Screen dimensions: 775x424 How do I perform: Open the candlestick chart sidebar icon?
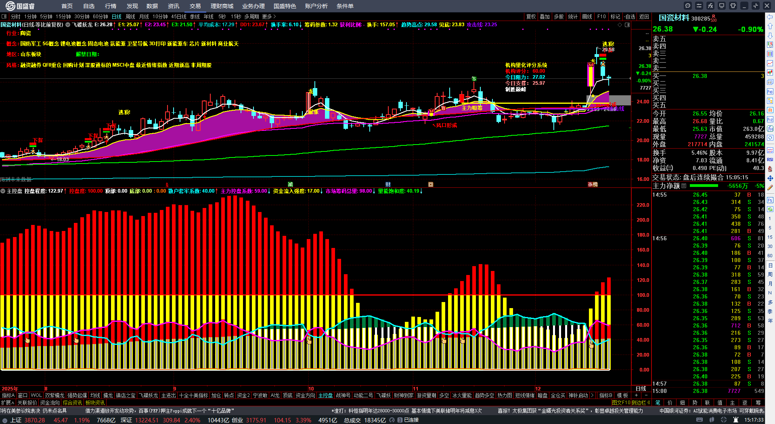[x=770, y=73]
